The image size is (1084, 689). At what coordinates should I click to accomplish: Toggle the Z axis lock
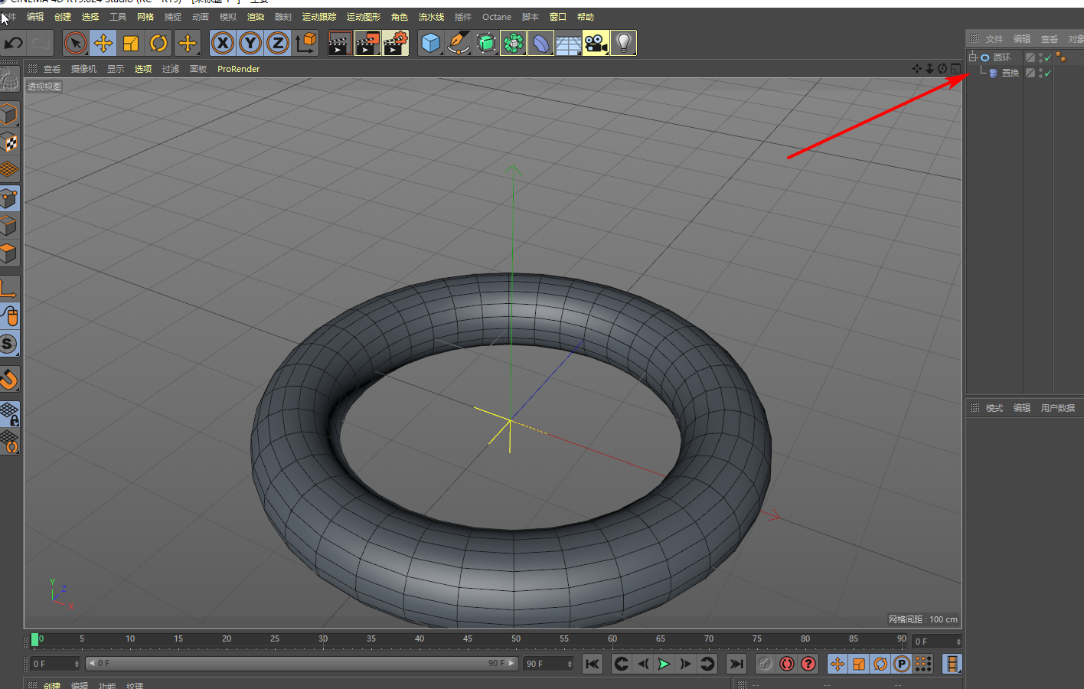click(277, 43)
